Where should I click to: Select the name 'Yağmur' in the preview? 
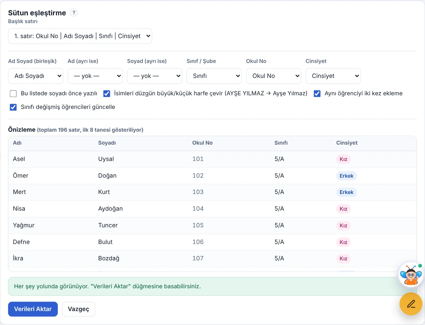24,225
